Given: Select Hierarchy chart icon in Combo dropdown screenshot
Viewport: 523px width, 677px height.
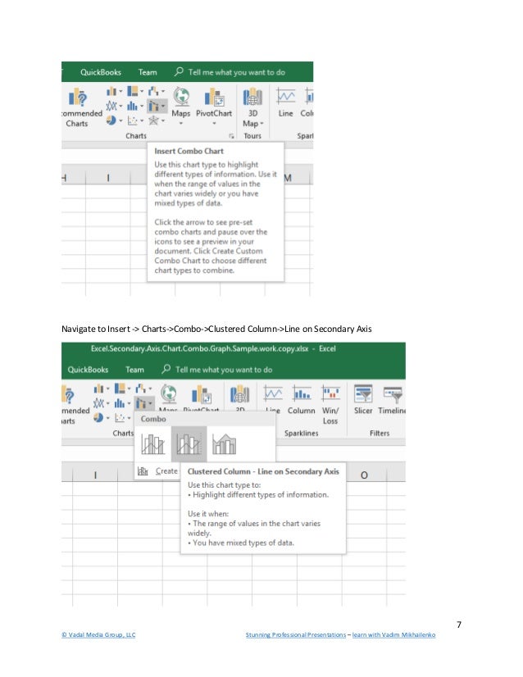Looking at the screenshot, I should coord(120,388).
